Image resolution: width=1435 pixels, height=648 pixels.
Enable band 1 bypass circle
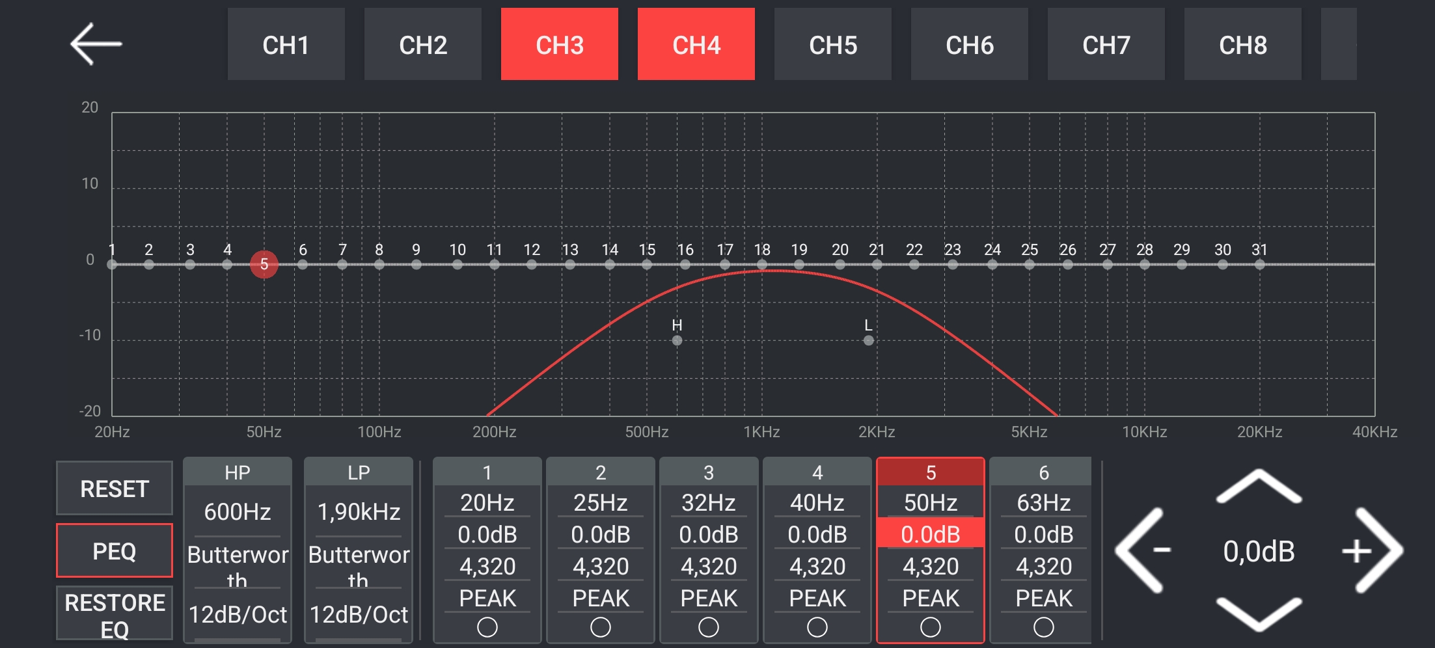pos(487,627)
